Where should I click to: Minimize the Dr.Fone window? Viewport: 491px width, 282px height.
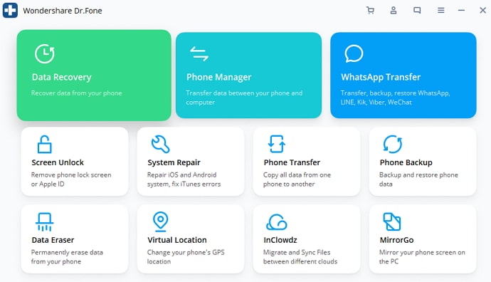click(x=461, y=11)
